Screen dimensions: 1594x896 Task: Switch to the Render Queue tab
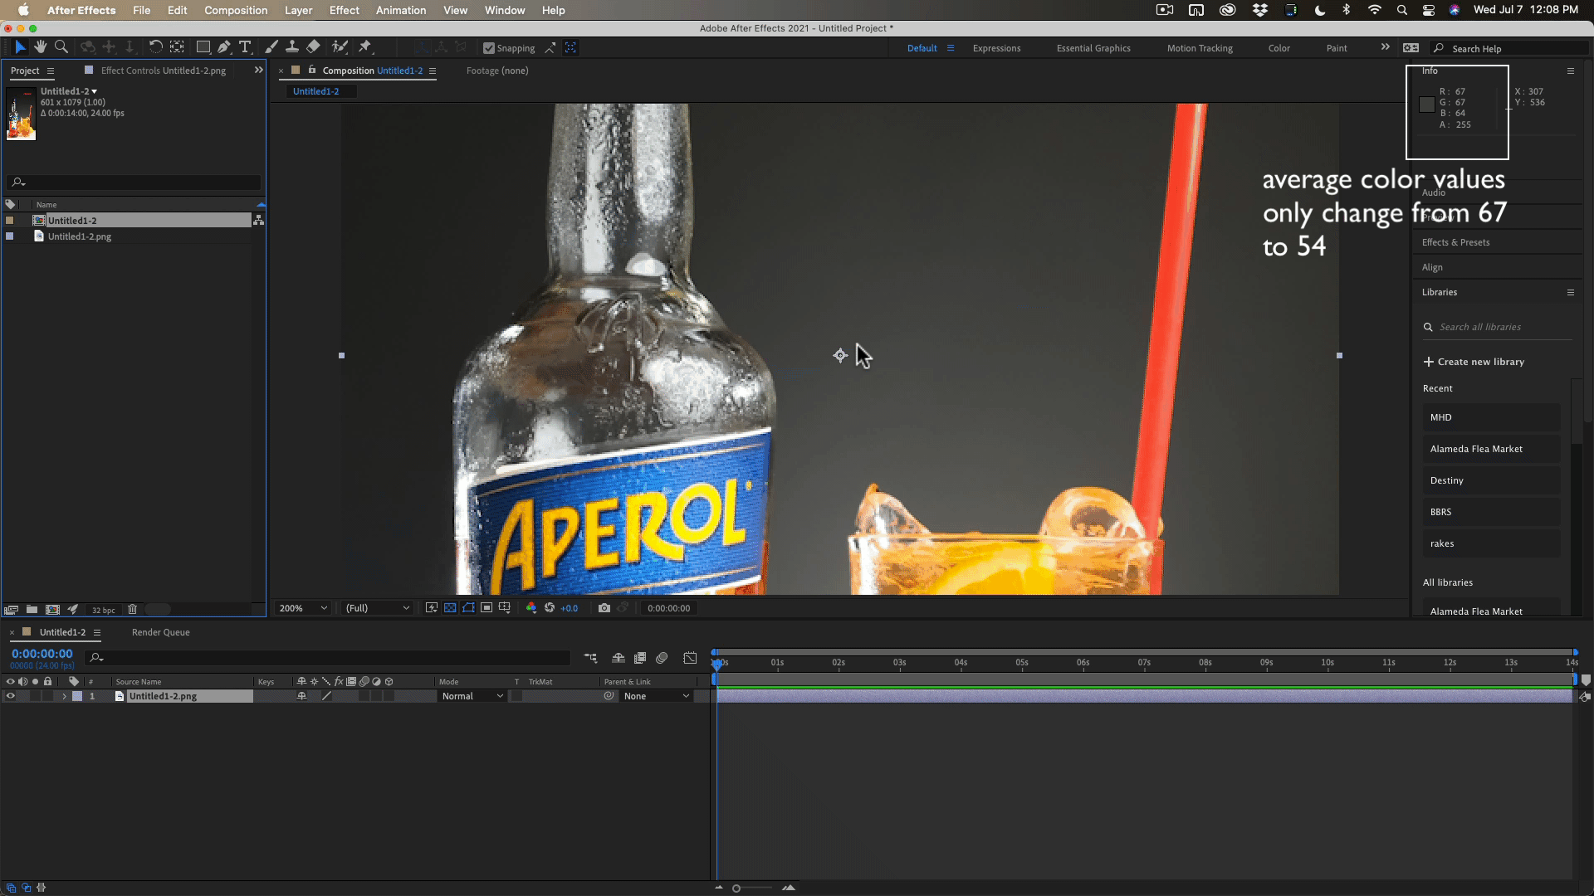click(160, 632)
